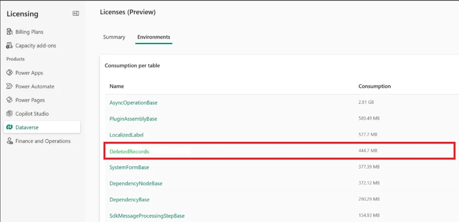Click the Finance and Operations icon
This screenshot has height=222, width=459.
[9, 141]
